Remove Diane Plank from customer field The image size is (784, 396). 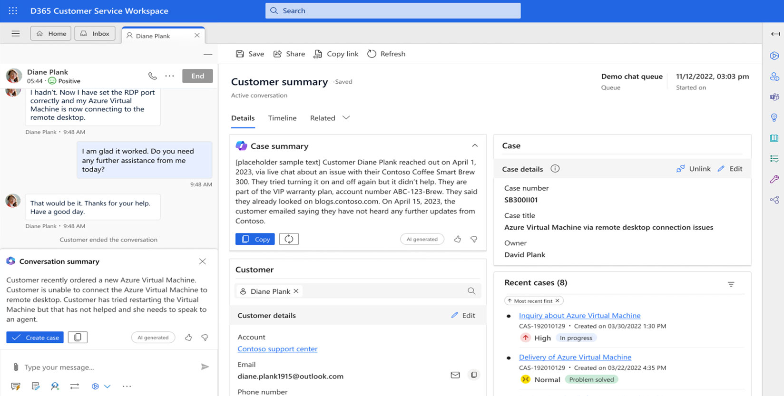click(296, 291)
